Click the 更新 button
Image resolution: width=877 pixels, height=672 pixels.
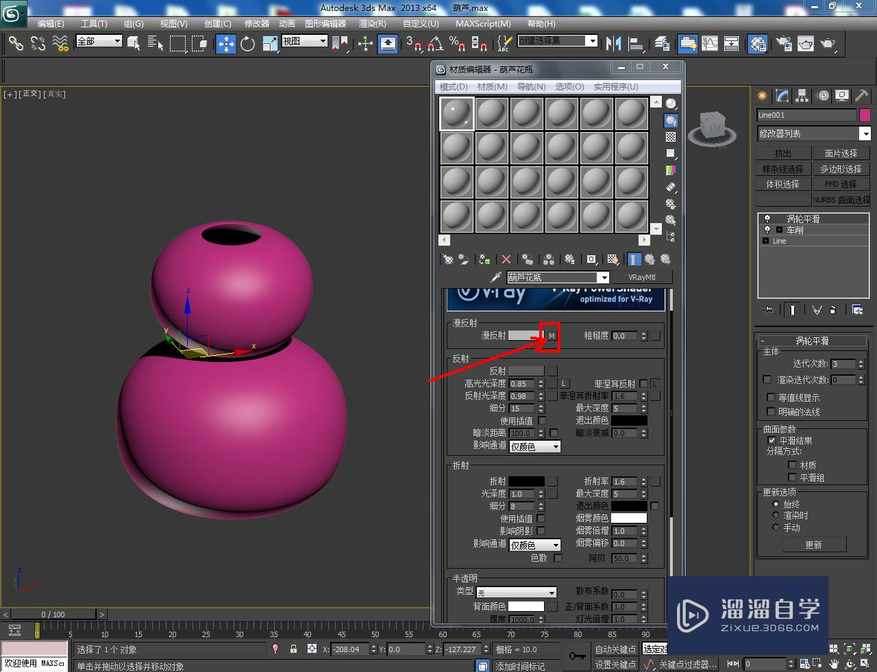pos(814,545)
